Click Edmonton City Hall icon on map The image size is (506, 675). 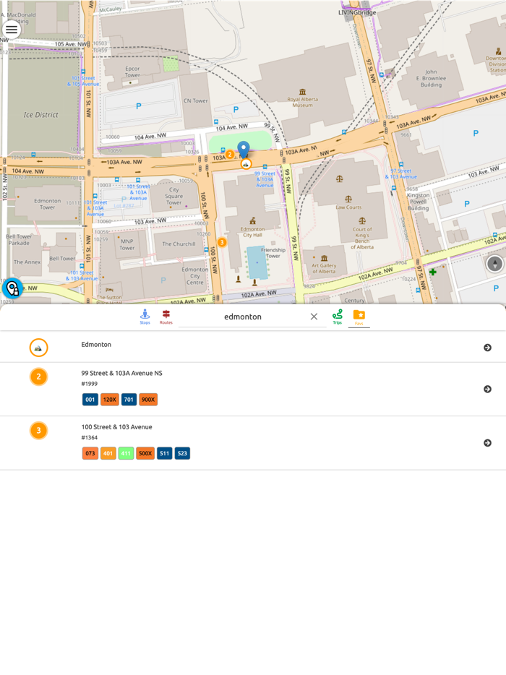253,221
